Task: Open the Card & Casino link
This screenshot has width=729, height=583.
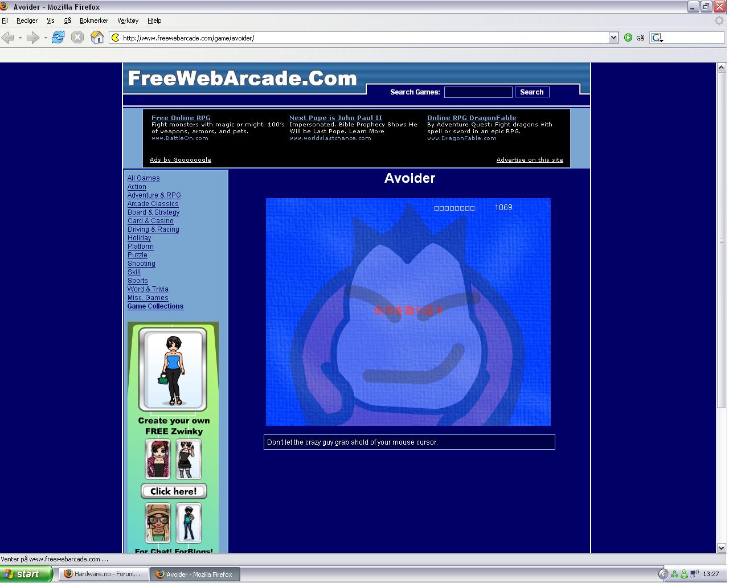Action: pyautogui.click(x=150, y=221)
